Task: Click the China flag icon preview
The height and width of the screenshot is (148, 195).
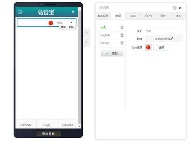Action: coord(148,47)
